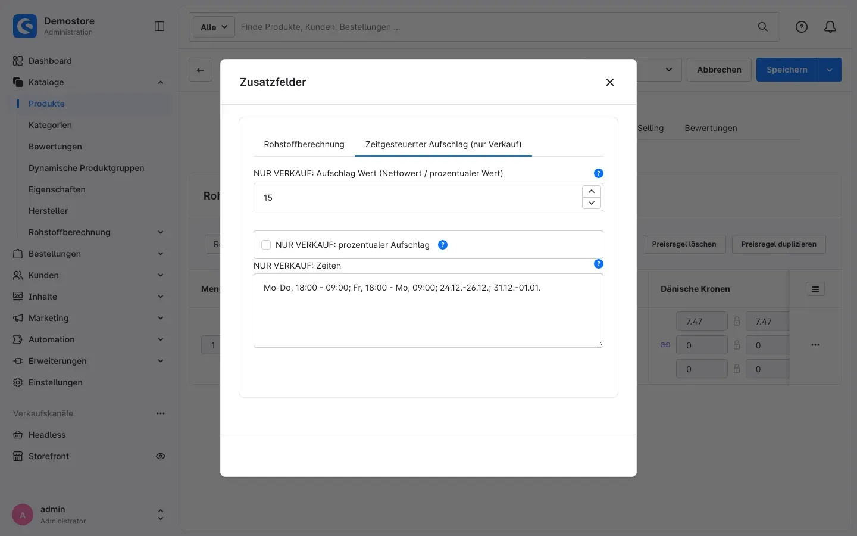Click the Speichern button
The width and height of the screenshot is (857, 536).
(787, 70)
